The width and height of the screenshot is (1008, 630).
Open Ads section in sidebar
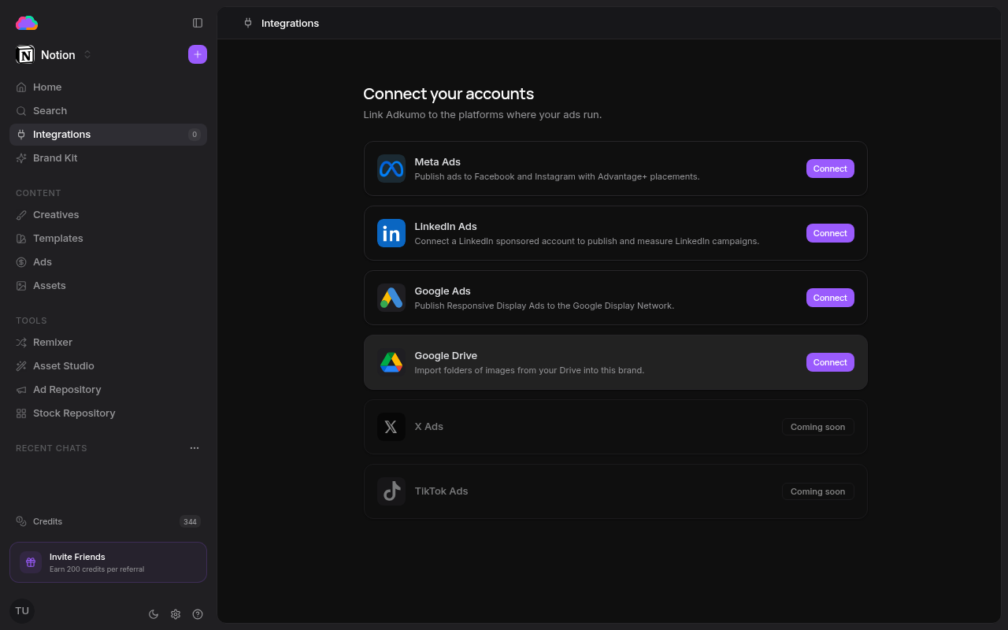[108, 262]
